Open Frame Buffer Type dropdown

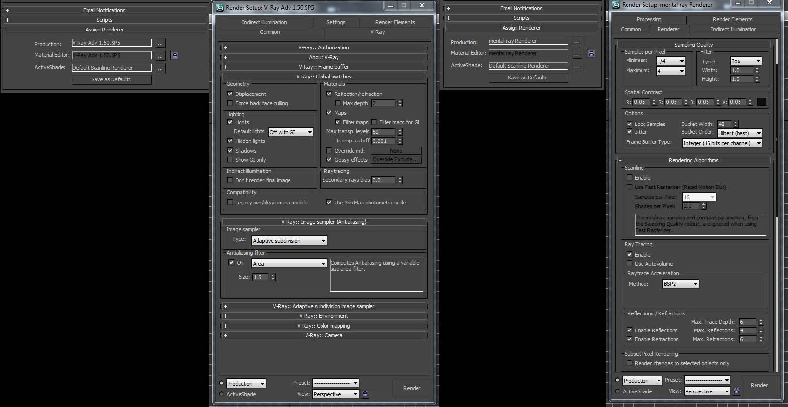(722, 143)
